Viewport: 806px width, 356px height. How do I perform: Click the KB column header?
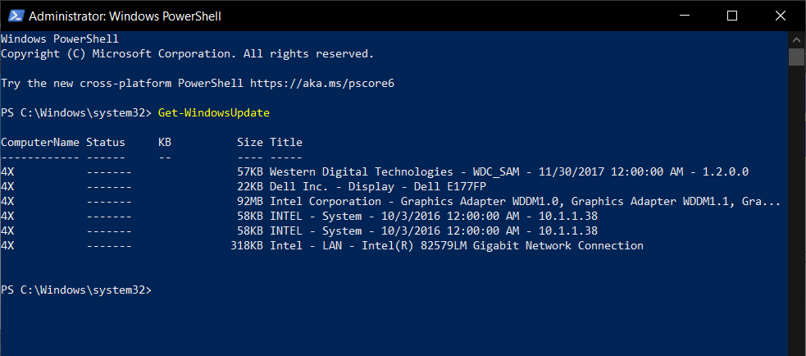point(164,143)
